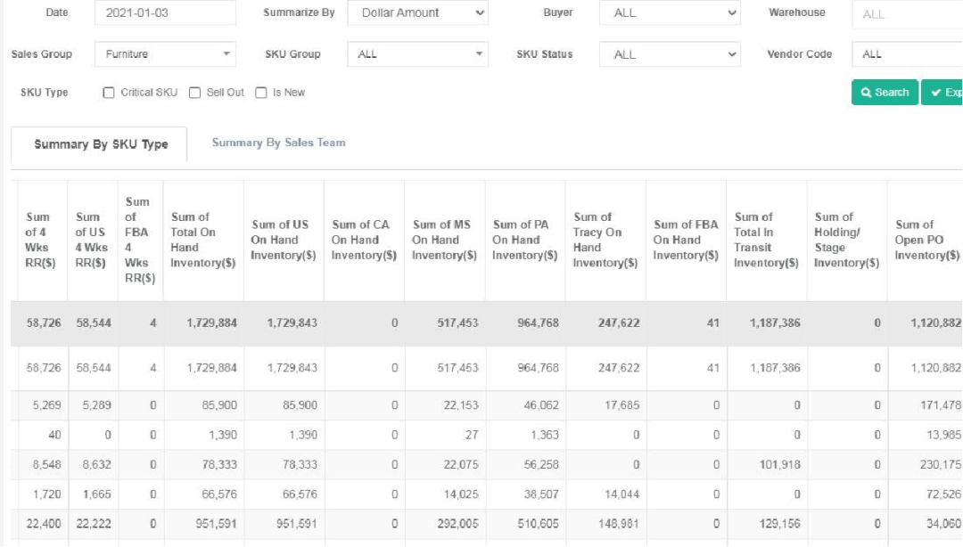
Task: Enable the Critical SKU checkbox
Action: [109, 93]
